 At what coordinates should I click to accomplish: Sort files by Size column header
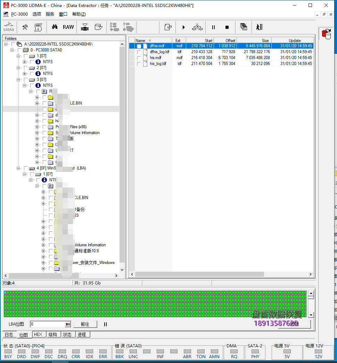[254, 40]
